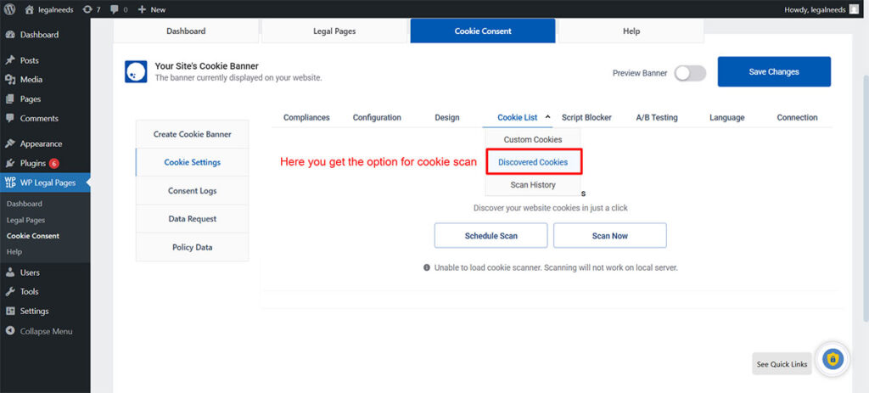Open the Script Blocker tab
869x393 pixels.
pos(587,117)
